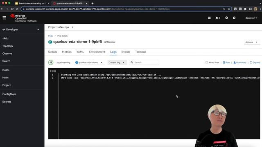Screen dimensions: 262x147
Task: Open Helm in the sidebar
Action: point(5,78)
